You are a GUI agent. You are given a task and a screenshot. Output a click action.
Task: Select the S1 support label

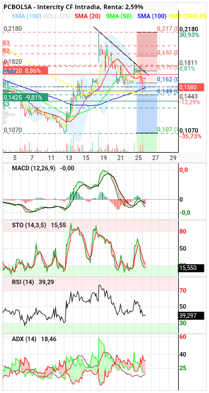point(6,84)
